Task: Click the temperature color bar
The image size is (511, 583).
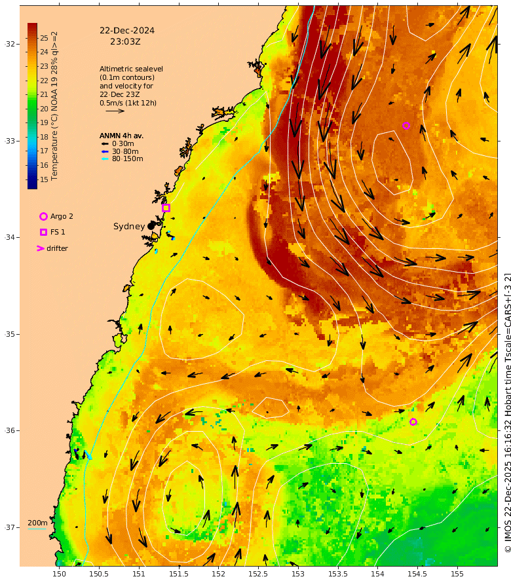Action: (32, 106)
